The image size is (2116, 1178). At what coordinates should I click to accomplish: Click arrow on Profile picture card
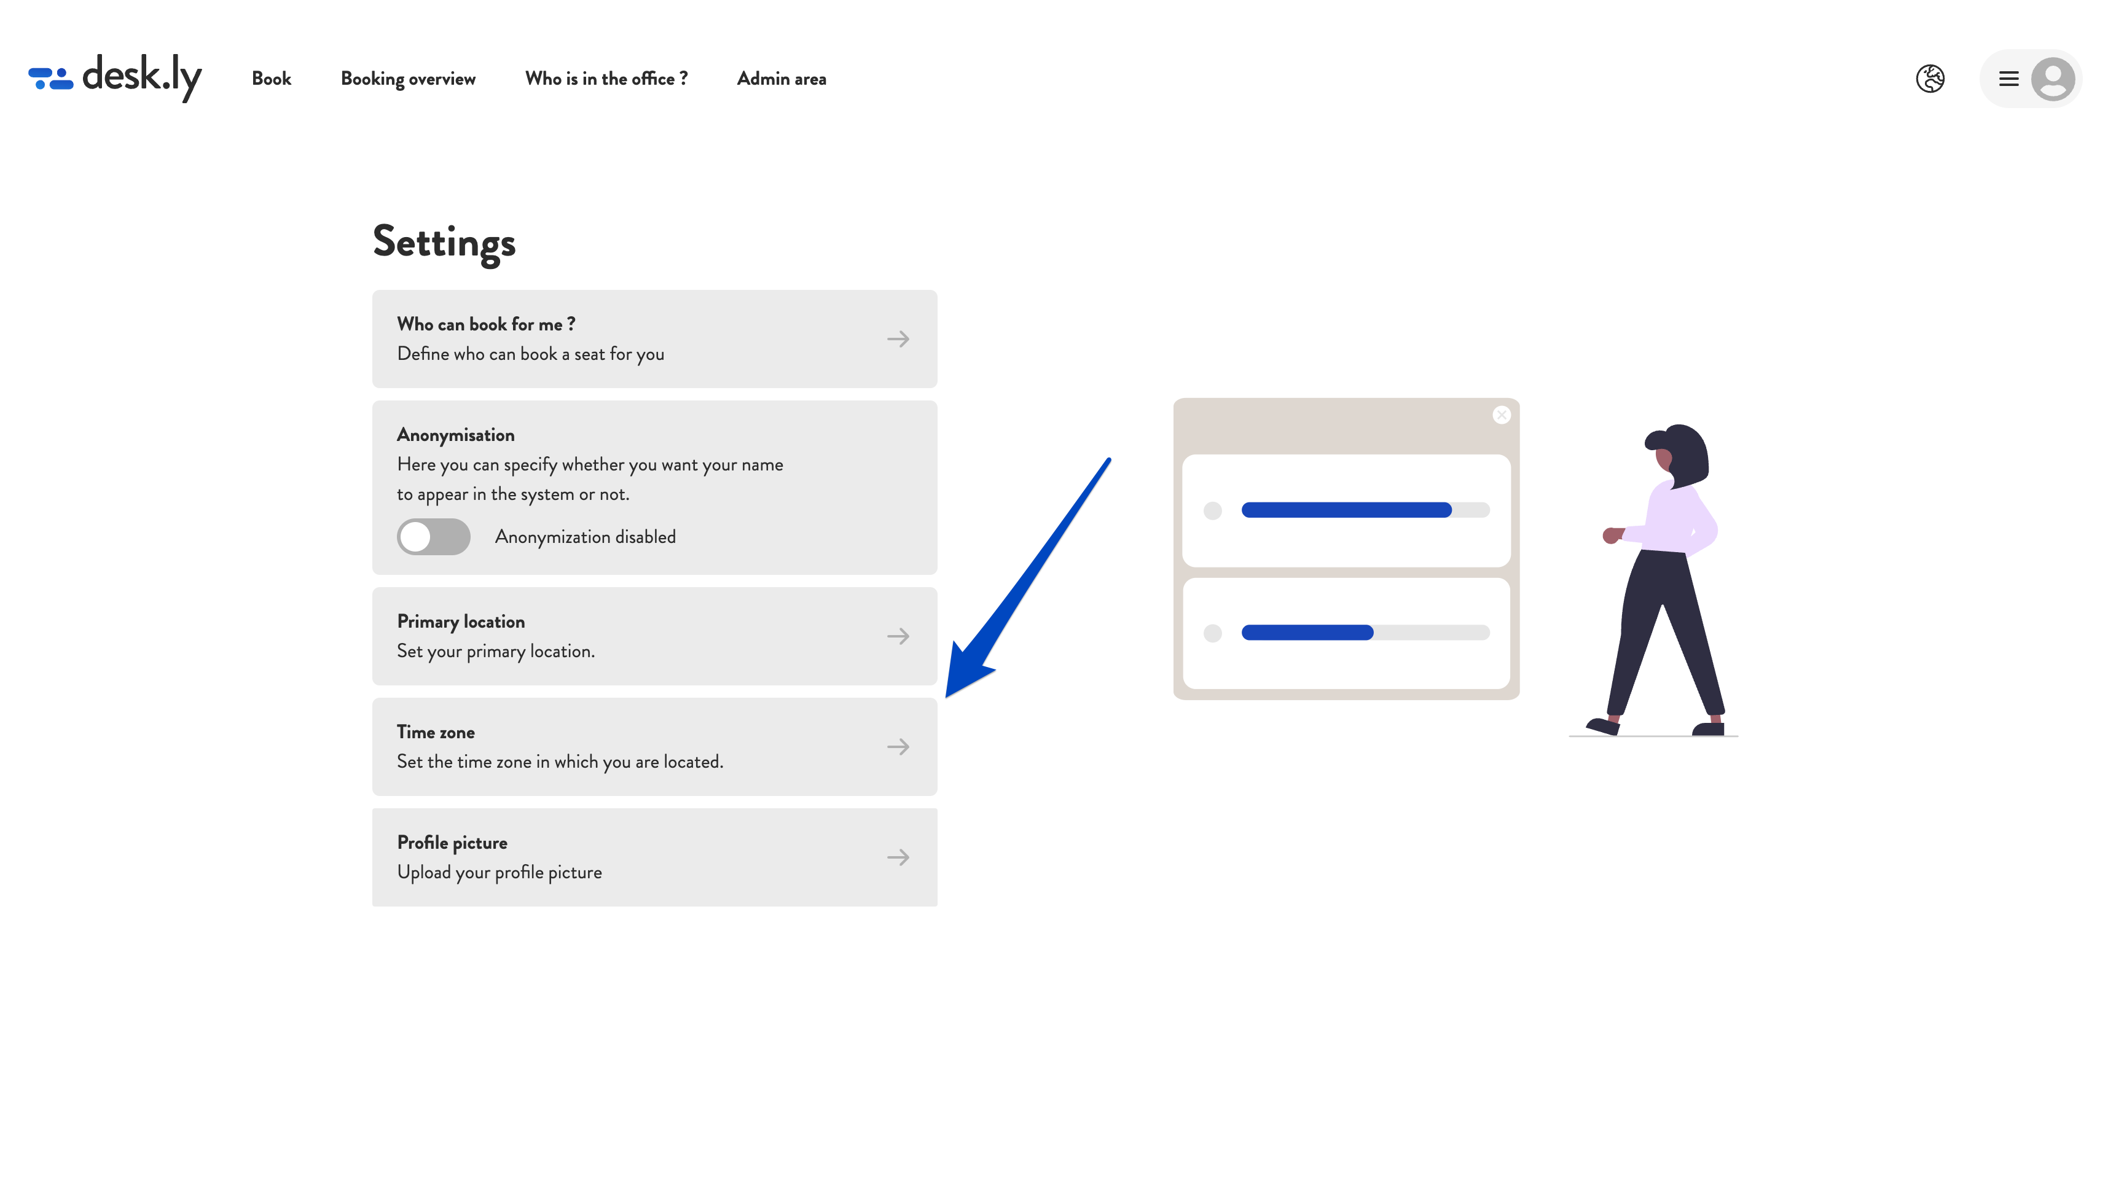click(898, 857)
